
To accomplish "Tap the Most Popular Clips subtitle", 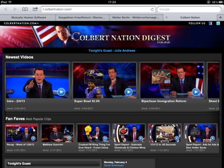I will point(38,119).
